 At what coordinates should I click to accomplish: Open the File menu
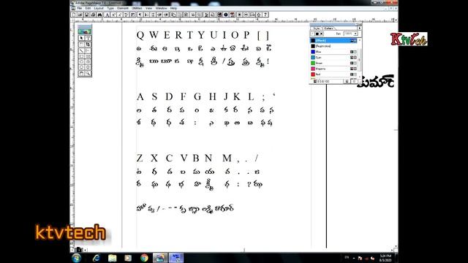[80, 8]
